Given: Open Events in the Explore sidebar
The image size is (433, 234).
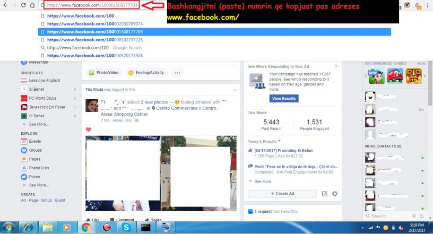Looking at the screenshot, I should (35, 142).
